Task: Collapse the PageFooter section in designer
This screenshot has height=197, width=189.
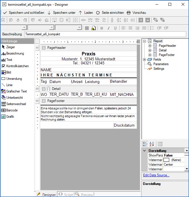Action: (44, 101)
